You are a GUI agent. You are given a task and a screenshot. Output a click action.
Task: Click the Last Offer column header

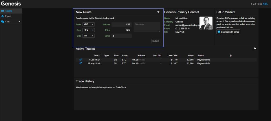(x=173, y=55)
